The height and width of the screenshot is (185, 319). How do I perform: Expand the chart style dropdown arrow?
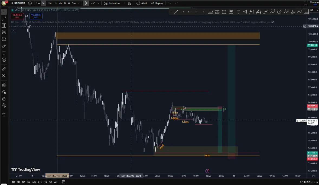(x=99, y=3)
